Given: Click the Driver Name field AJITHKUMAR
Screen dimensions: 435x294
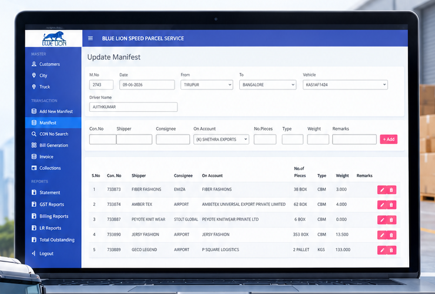Looking at the screenshot, I should (133, 107).
